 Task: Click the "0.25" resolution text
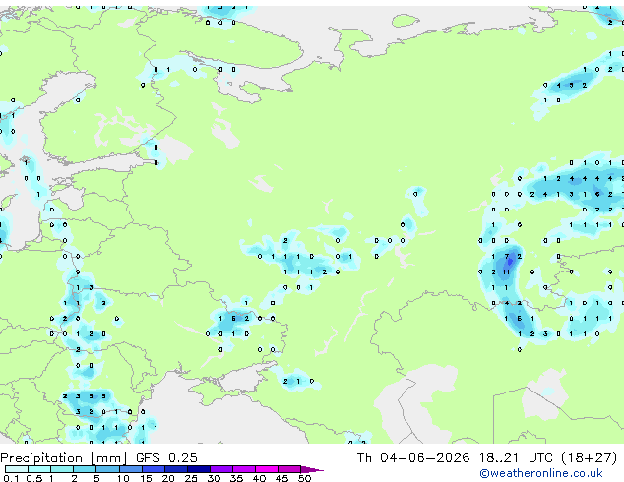point(183,458)
